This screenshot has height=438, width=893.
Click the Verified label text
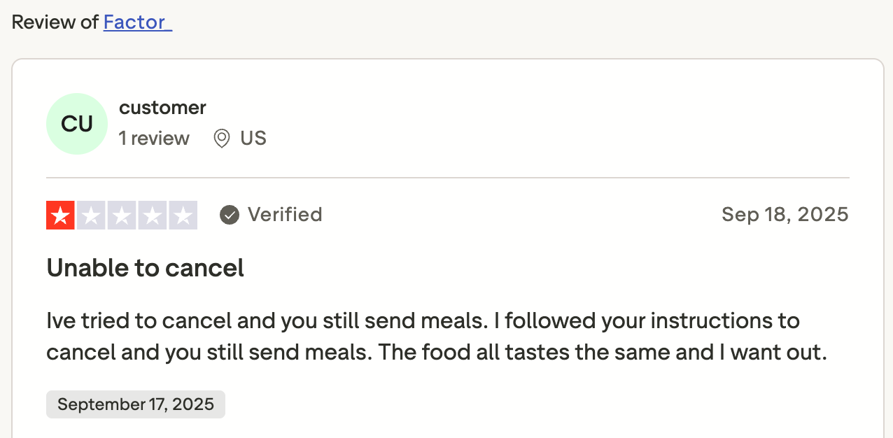(285, 215)
